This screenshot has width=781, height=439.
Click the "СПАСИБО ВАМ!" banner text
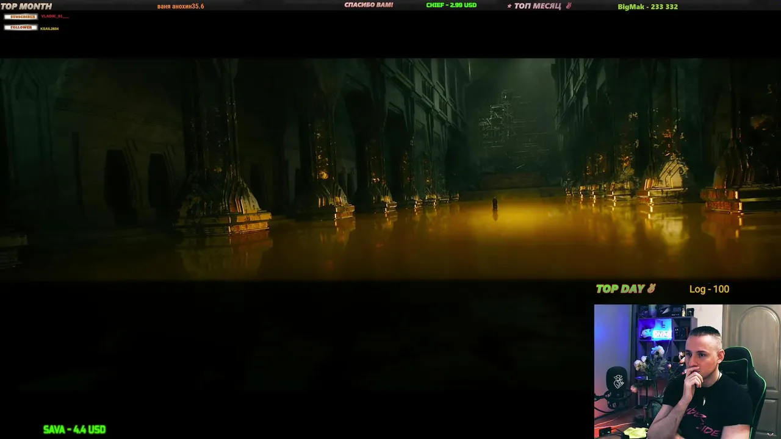pyautogui.click(x=369, y=5)
